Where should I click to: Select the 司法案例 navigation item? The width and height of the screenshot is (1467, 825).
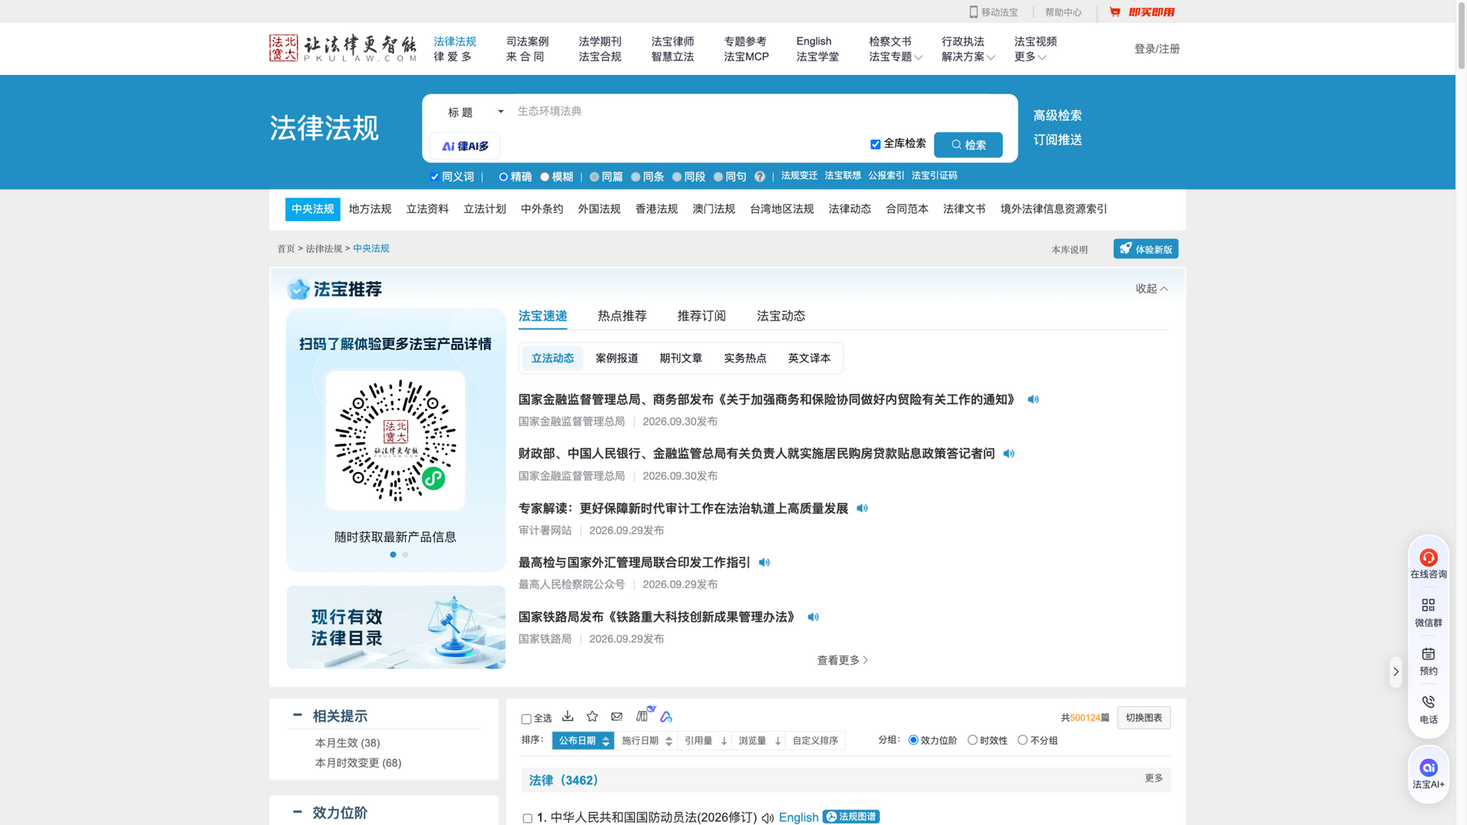coord(527,41)
